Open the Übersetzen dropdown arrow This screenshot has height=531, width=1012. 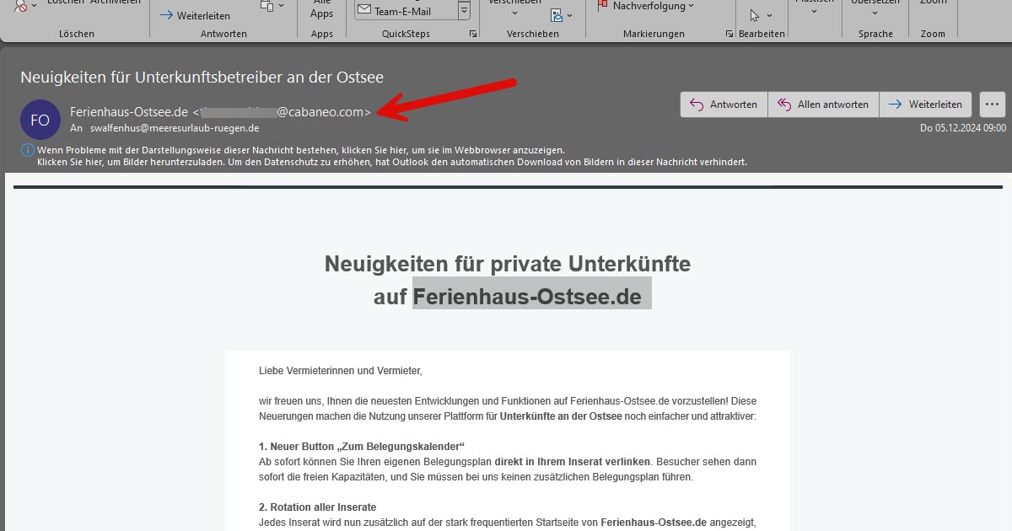click(x=875, y=11)
